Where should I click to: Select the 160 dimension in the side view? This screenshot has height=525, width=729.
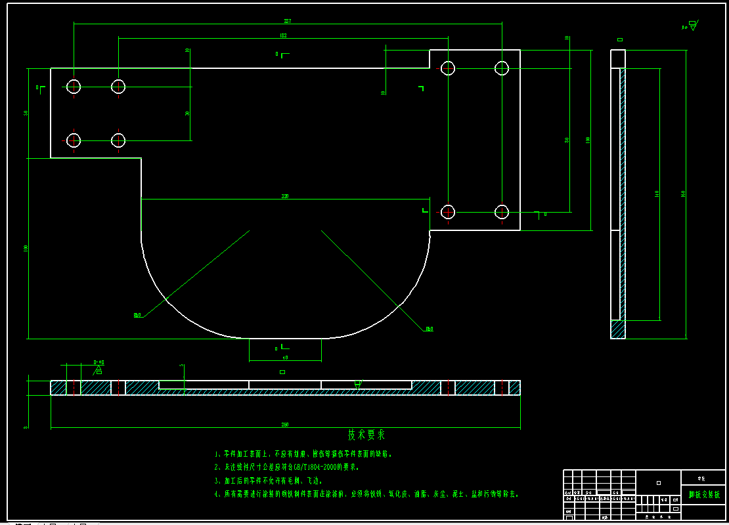tap(683, 194)
